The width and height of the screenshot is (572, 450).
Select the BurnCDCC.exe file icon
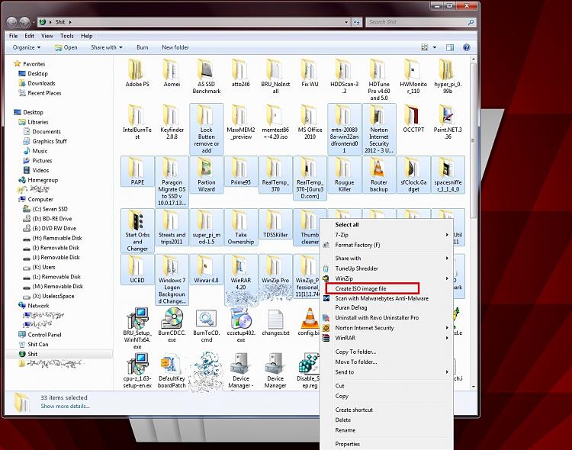[172, 318]
